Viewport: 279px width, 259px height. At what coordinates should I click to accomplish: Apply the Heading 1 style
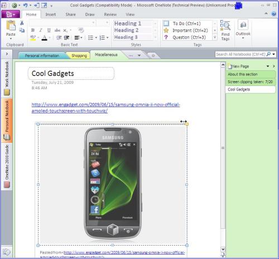tap(133, 23)
